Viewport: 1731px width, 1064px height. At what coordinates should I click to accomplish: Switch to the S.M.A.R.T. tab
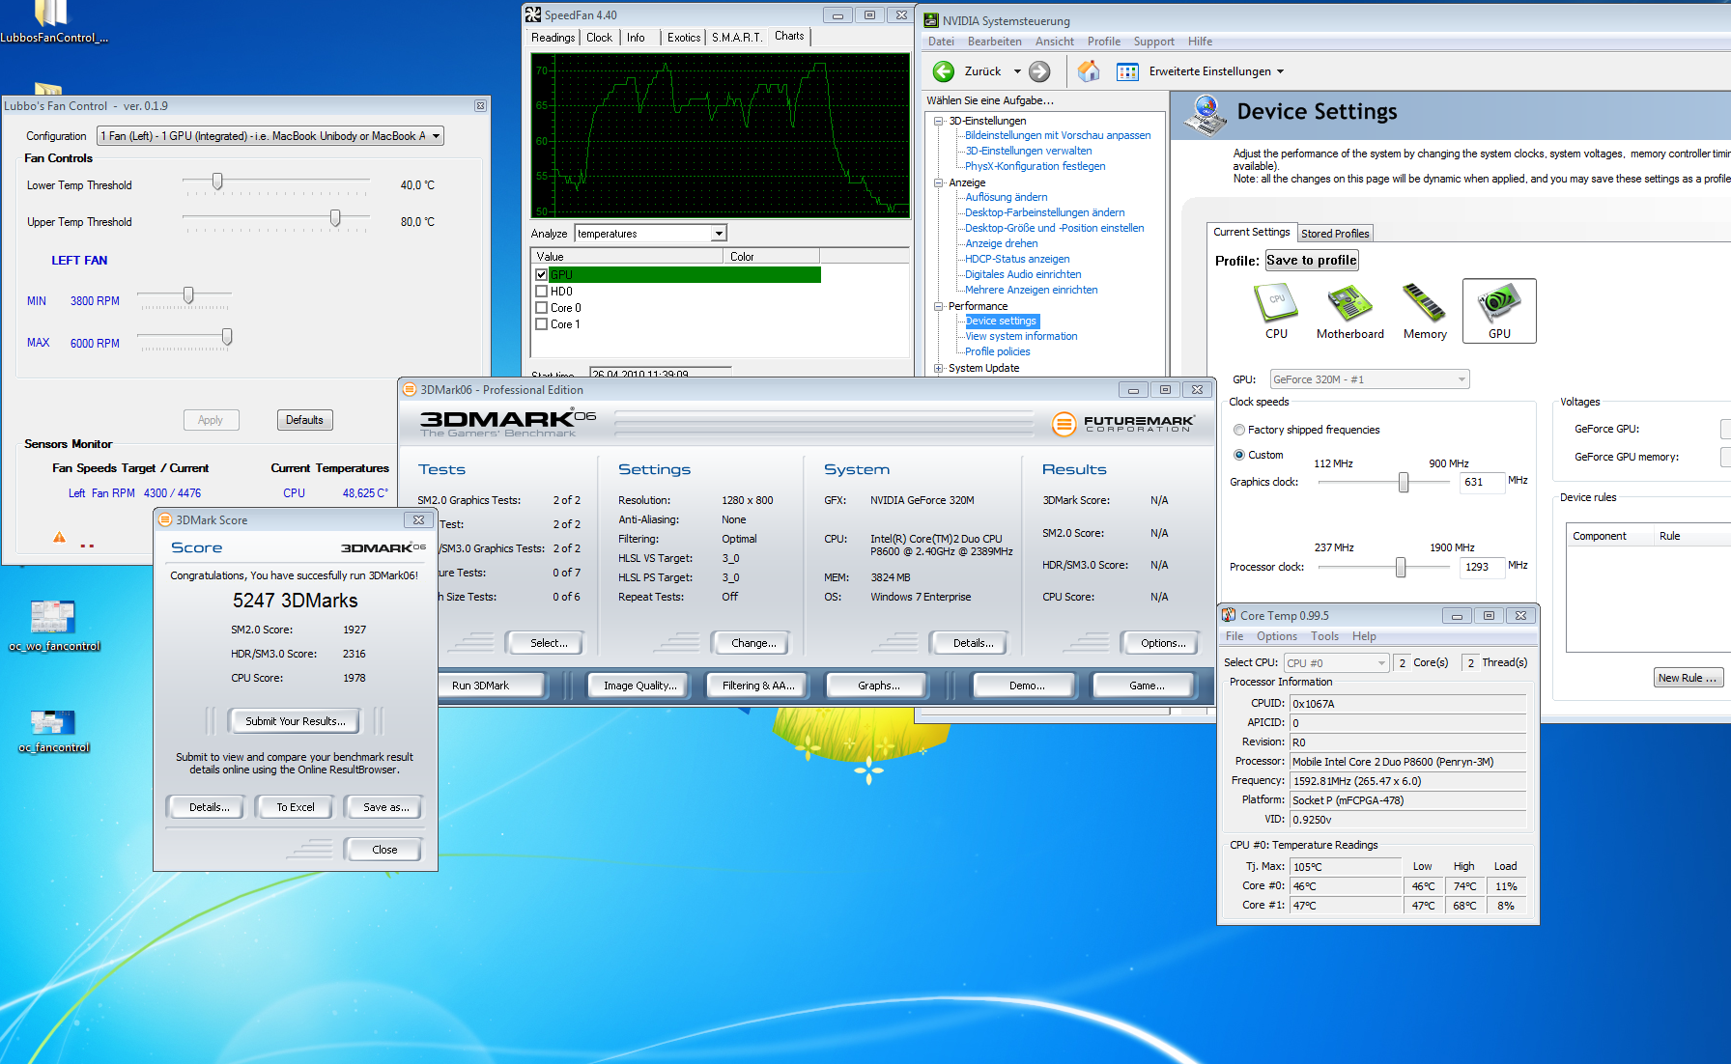tap(737, 38)
